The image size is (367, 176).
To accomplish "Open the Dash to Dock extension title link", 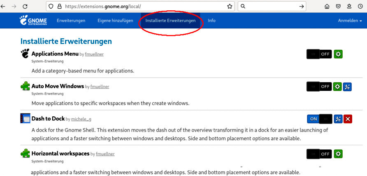I will tap(48, 118).
